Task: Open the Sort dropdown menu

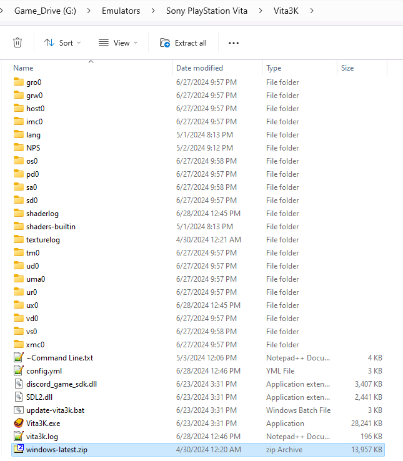Action: point(62,43)
